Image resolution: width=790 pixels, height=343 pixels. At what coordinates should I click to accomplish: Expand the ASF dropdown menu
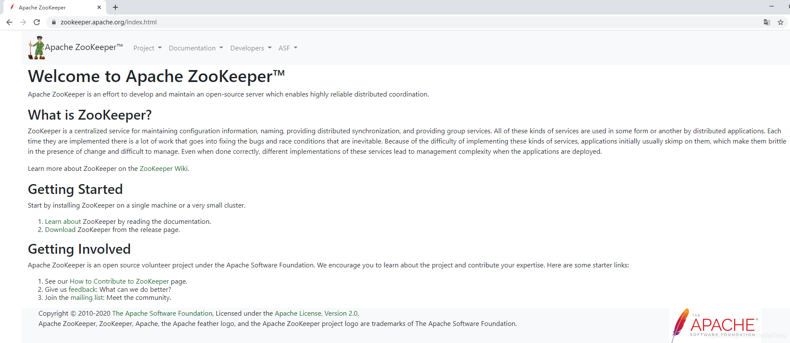coord(288,48)
